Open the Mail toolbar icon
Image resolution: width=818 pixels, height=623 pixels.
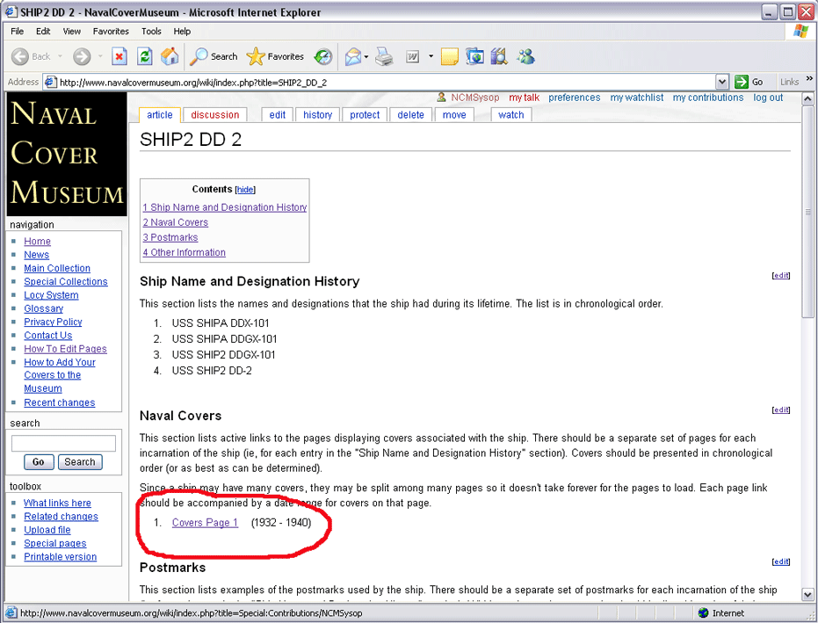353,57
